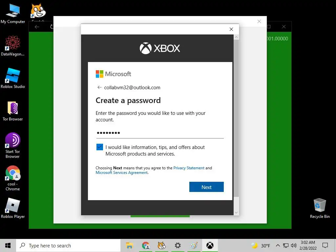This screenshot has width=336, height=252.
Task: Go back using arrow beside collabvm32@outlook.com
Action: point(99,87)
